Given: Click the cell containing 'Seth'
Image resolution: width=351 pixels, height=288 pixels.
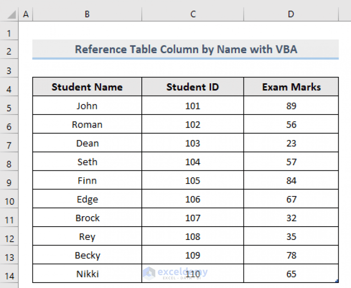Looking at the screenshot, I should (87, 162).
